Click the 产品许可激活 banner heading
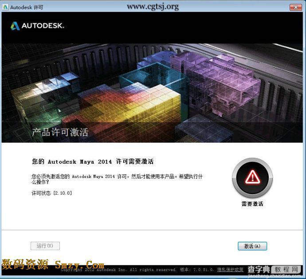Image resolution: width=306 pixels, height=279 pixels. (60, 132)
